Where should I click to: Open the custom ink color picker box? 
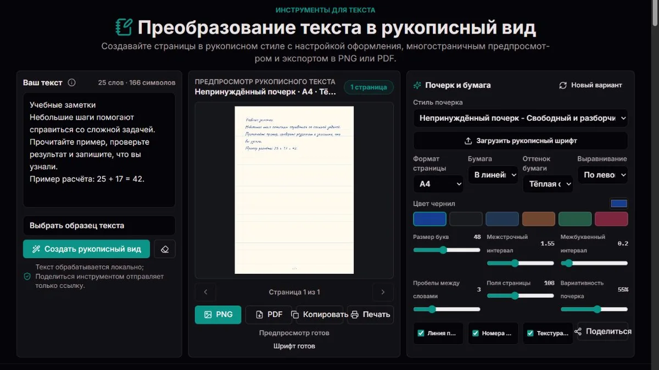coord(619,204)
